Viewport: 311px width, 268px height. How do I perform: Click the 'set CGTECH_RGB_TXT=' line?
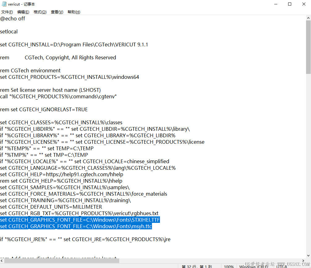coord(79,213)
